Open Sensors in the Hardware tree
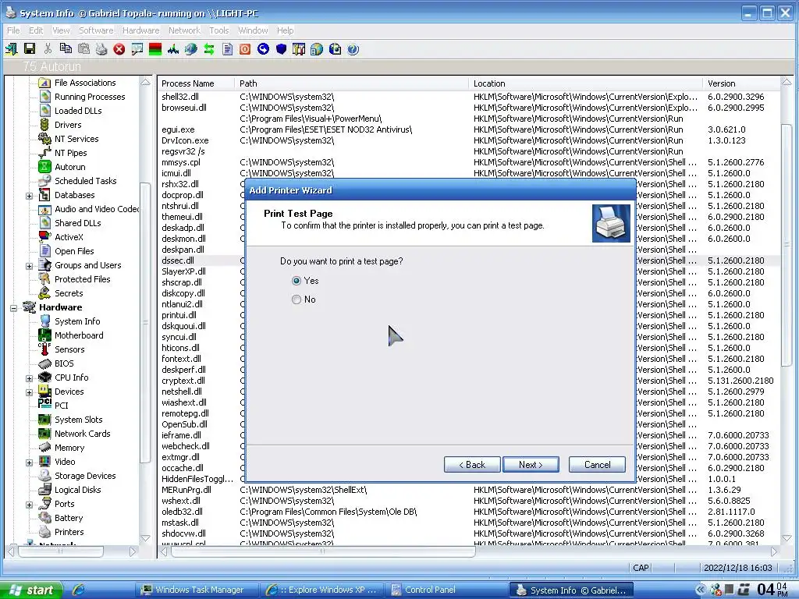This screenshot has width=799, height=599. point(69,349)
